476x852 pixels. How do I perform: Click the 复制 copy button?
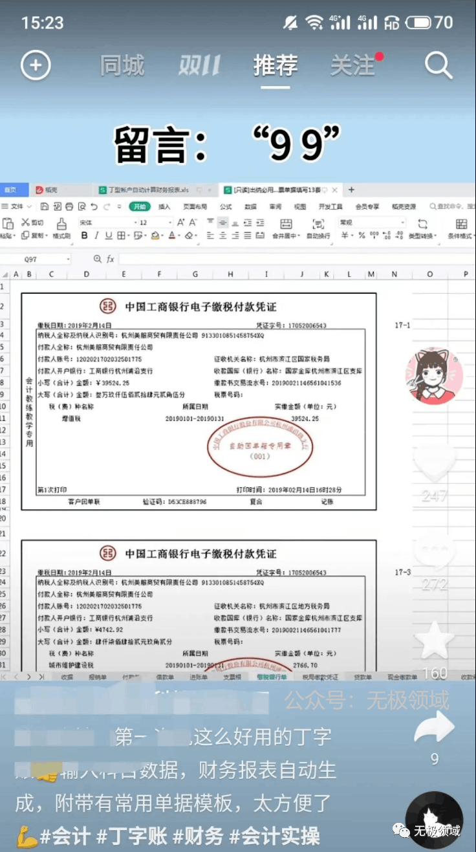click(35, 236)
